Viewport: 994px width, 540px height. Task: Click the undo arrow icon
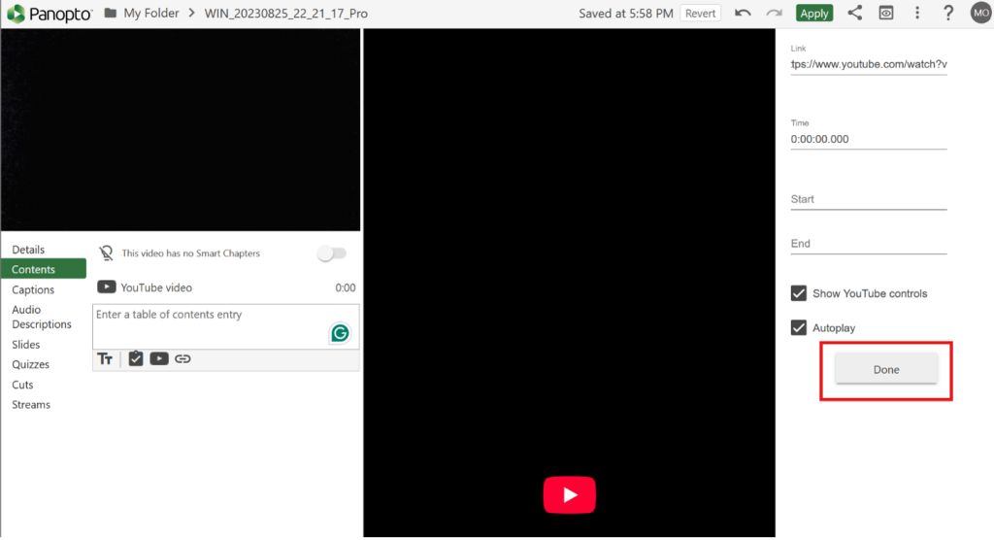(743, 13)
